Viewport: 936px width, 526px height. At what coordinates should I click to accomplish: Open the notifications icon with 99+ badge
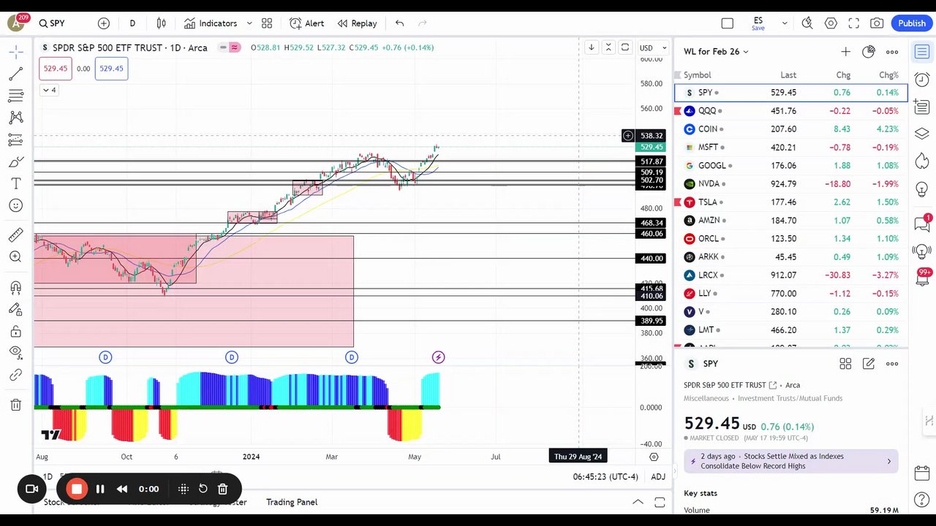pos(922,278)
